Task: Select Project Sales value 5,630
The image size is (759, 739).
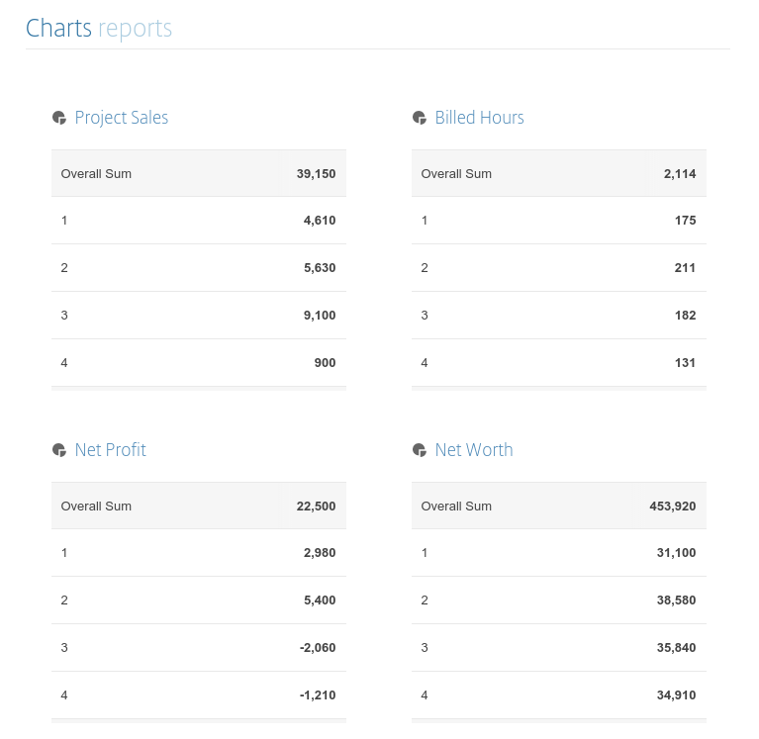Action: point(320,268)
